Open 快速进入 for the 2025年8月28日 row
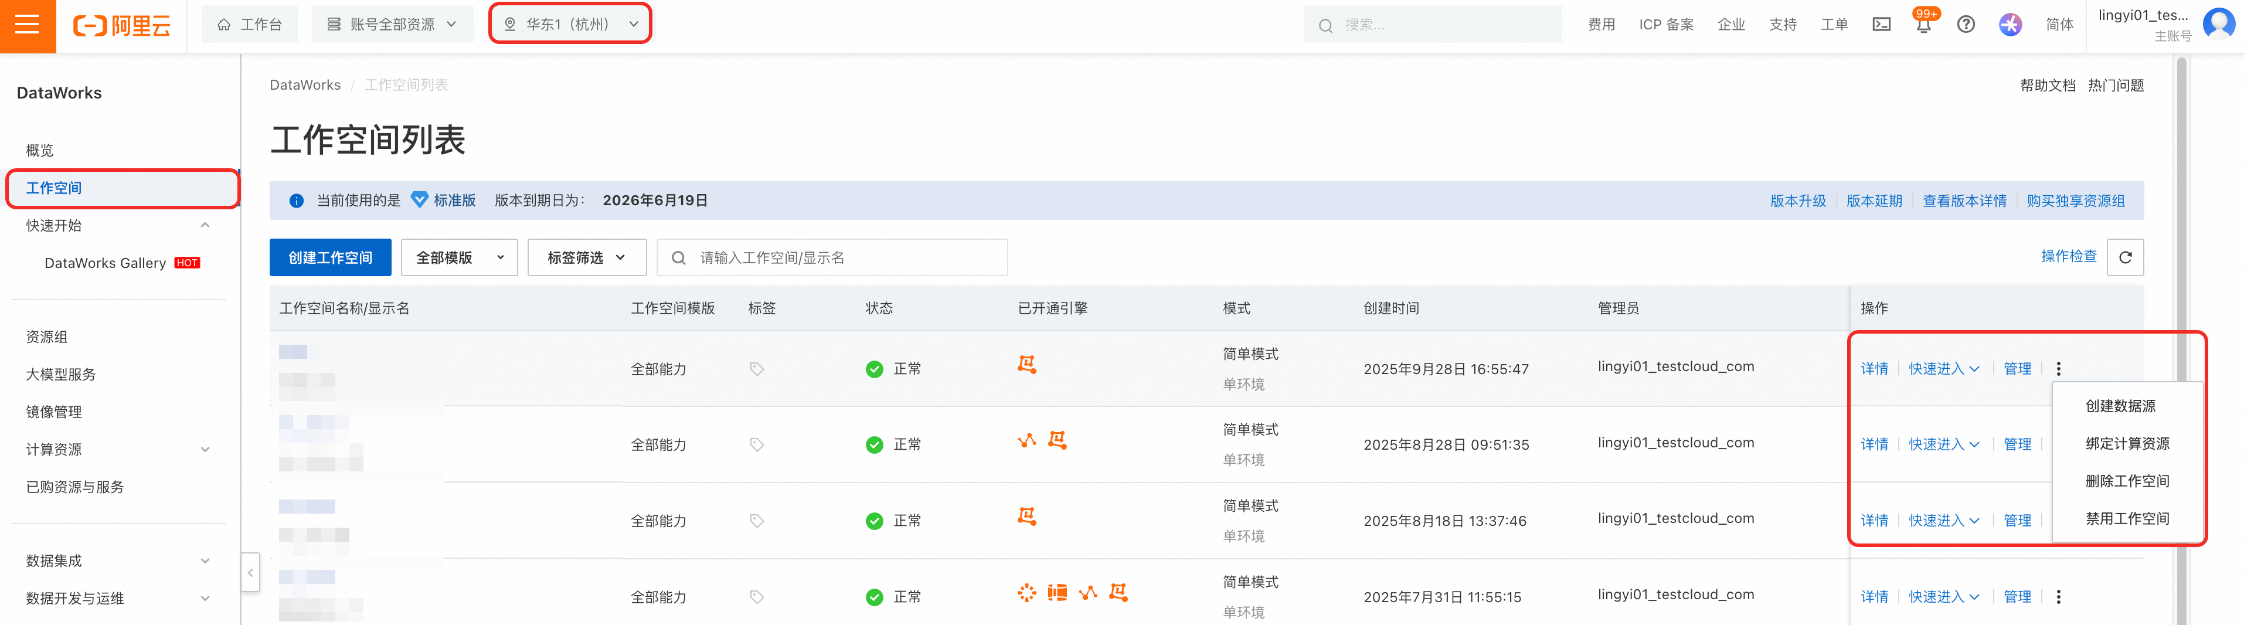The width and height of the screenshot is (2244, 625). [1943, 444]
